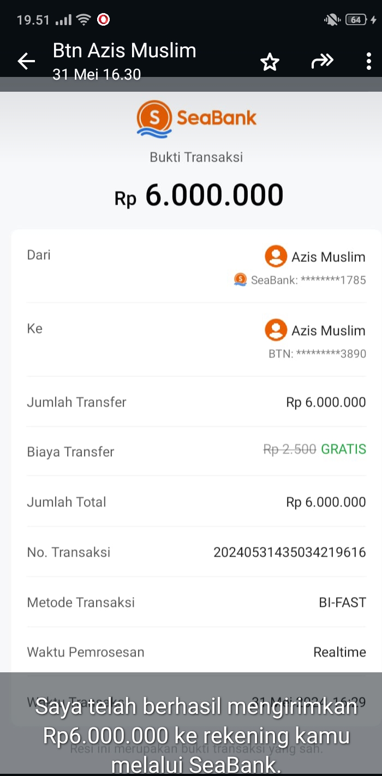
Task: Forward the image using the arrow icon
Action: point(322,62)
